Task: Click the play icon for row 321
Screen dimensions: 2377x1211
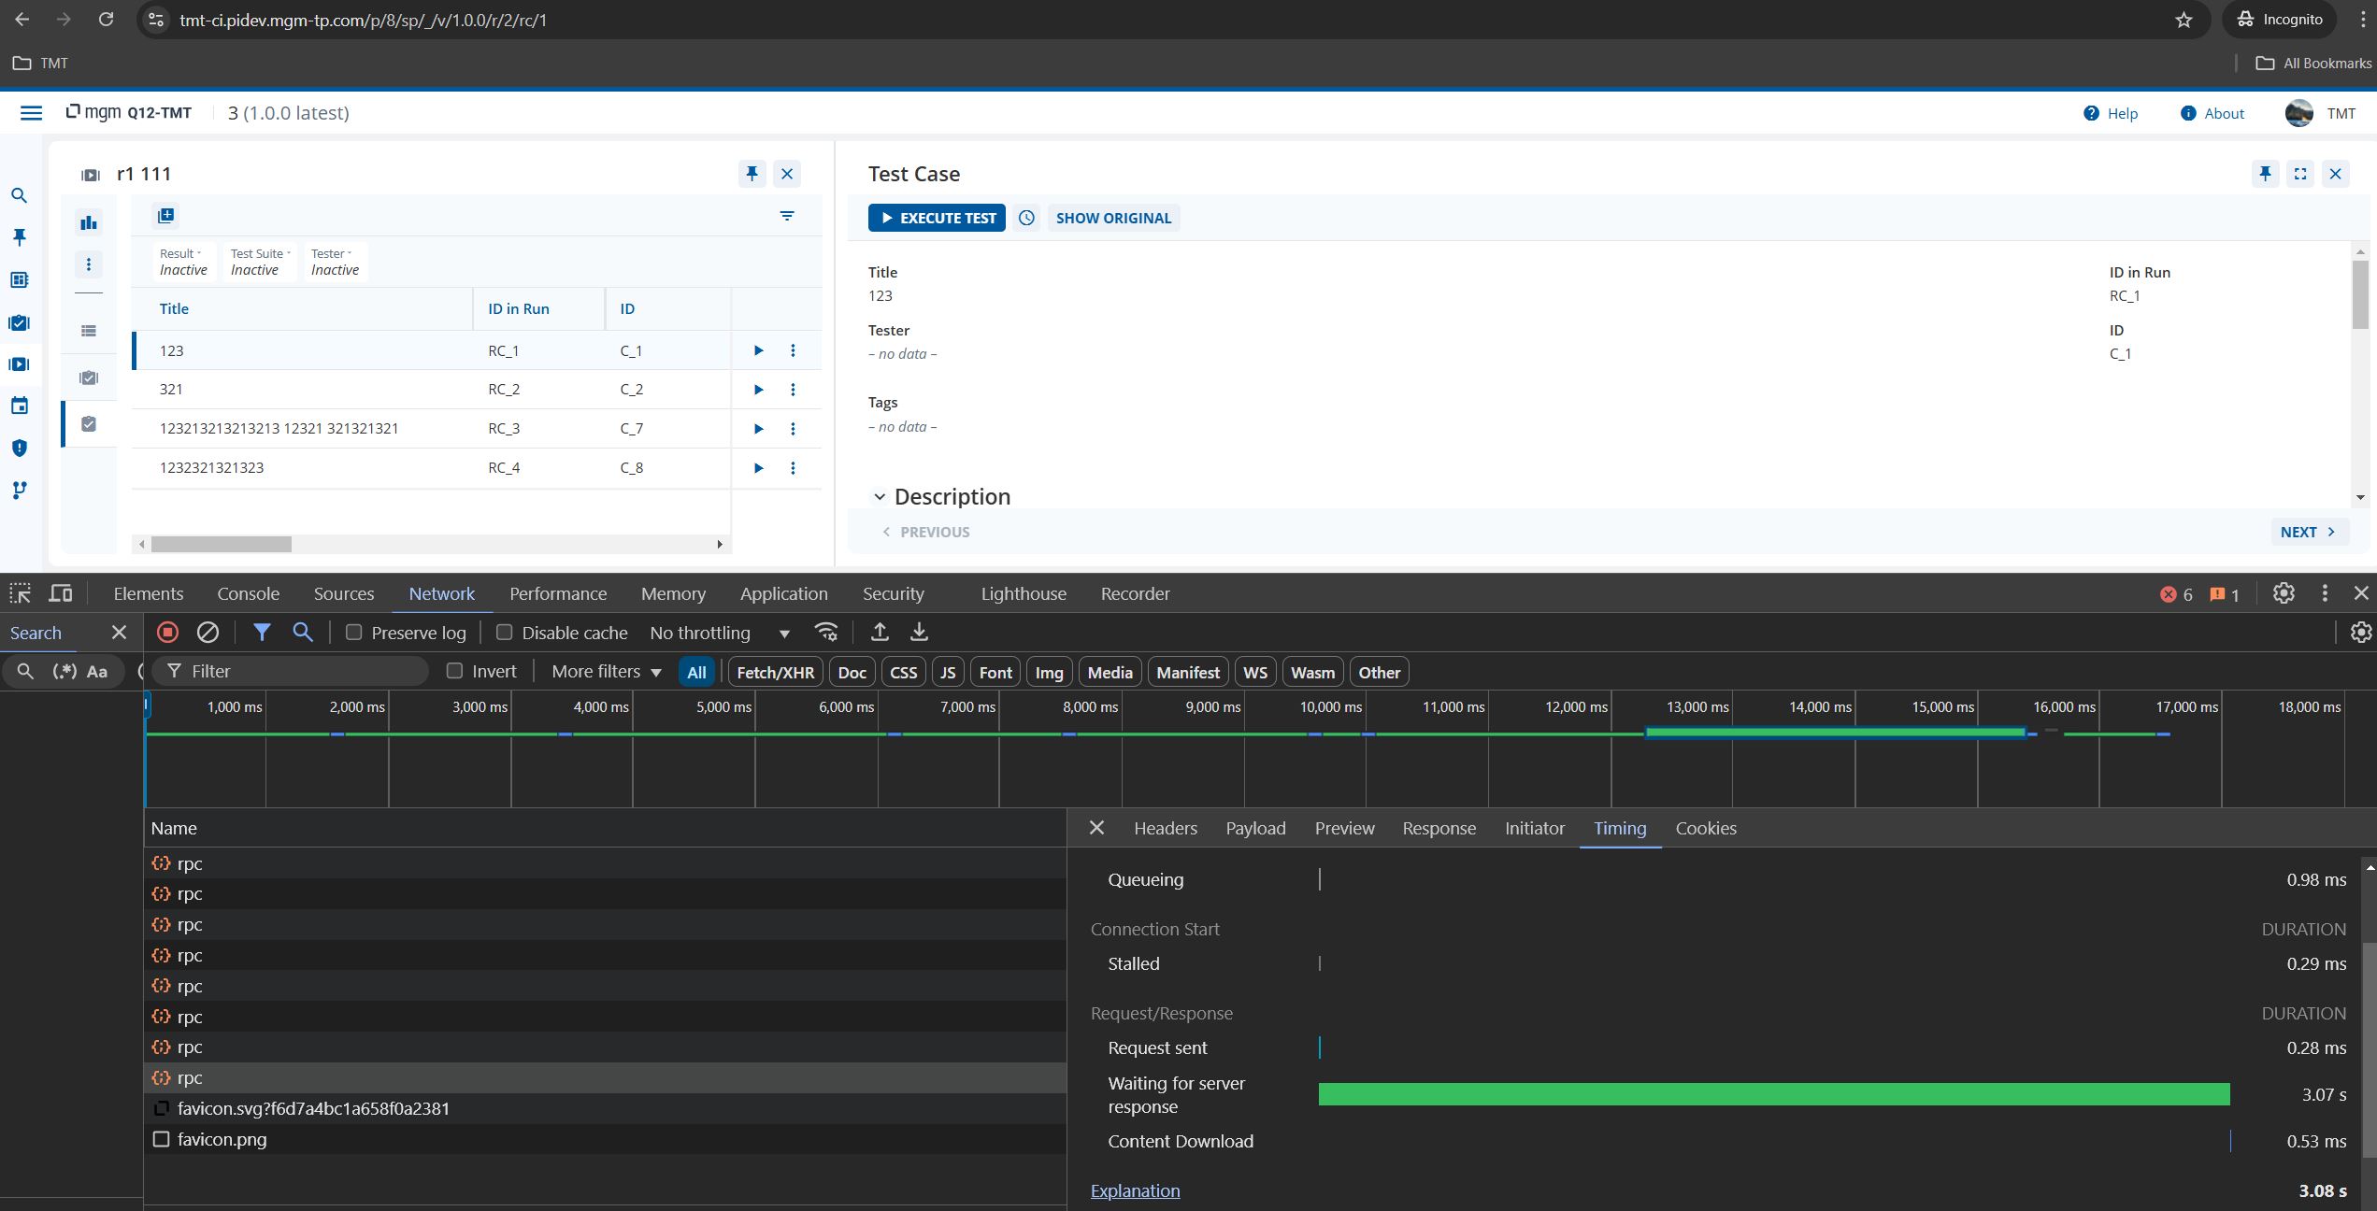Action: 758,390
